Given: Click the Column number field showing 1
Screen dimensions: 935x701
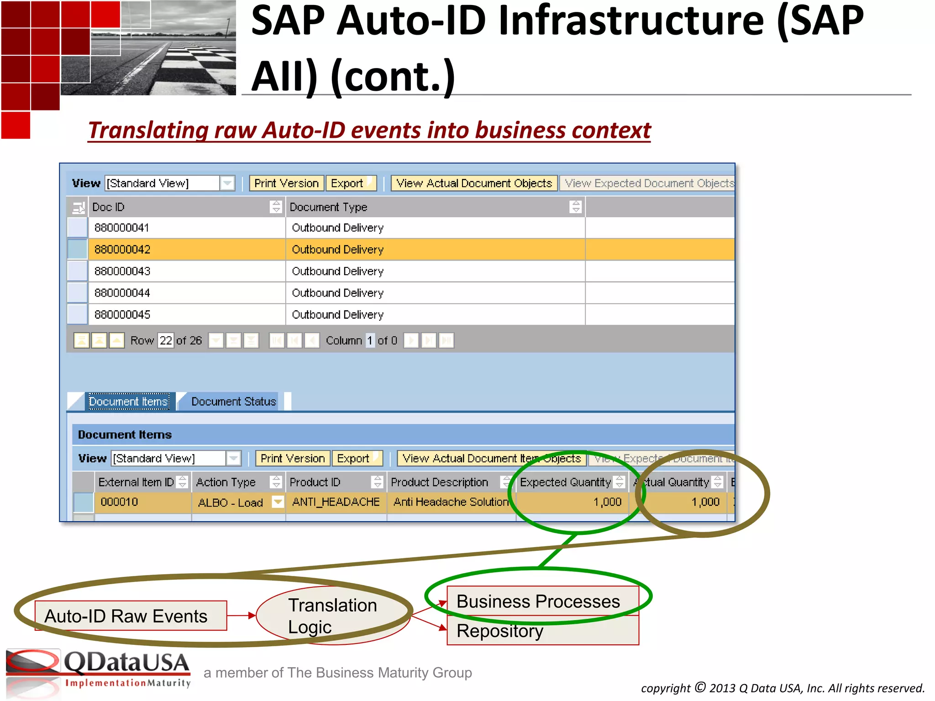Looking at the screenshot, I should tap(370, 340).
